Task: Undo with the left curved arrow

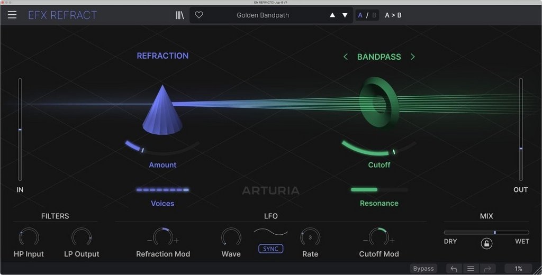Action: (x=454, y=269)
